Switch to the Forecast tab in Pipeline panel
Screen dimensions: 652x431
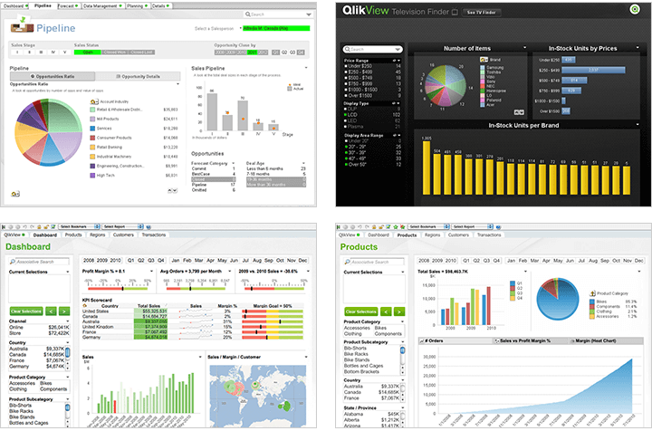click(68, 5)
